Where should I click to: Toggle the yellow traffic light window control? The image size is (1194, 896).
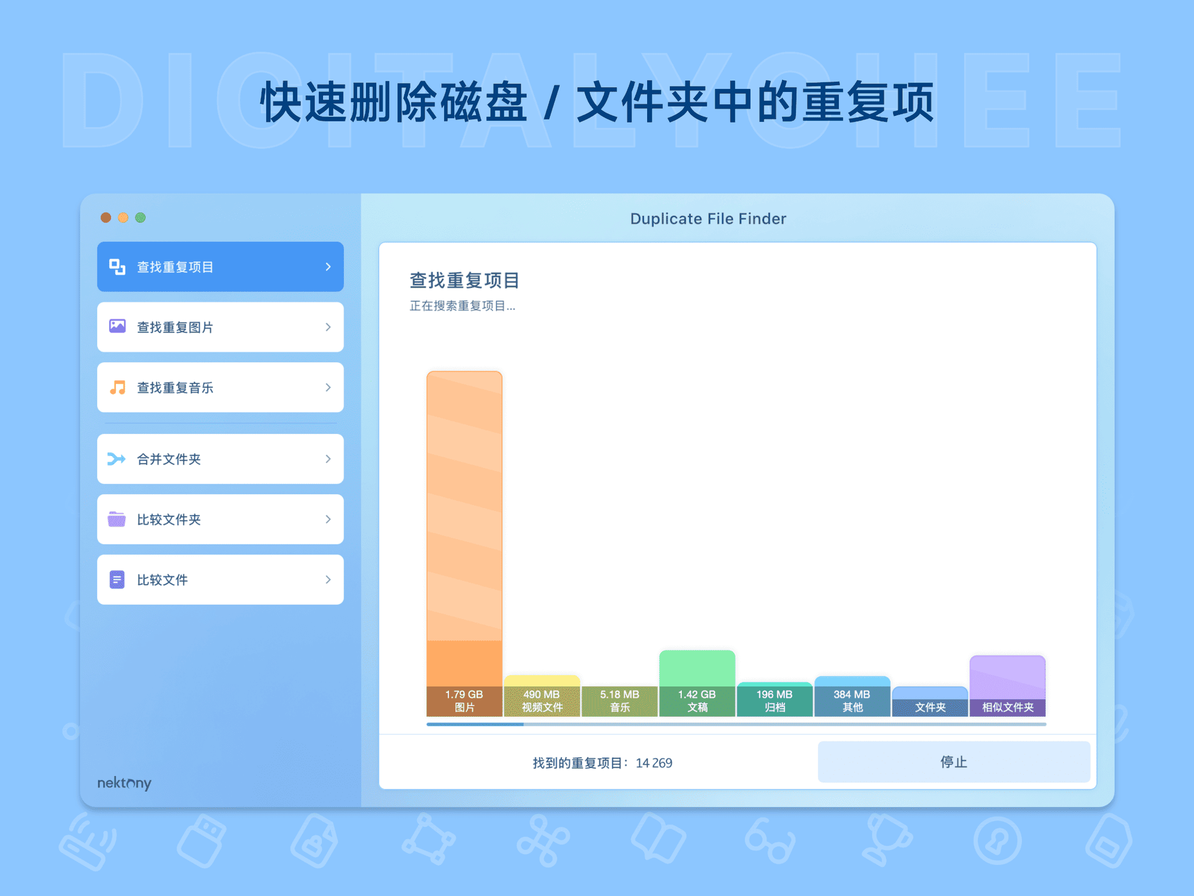(123, 218)
